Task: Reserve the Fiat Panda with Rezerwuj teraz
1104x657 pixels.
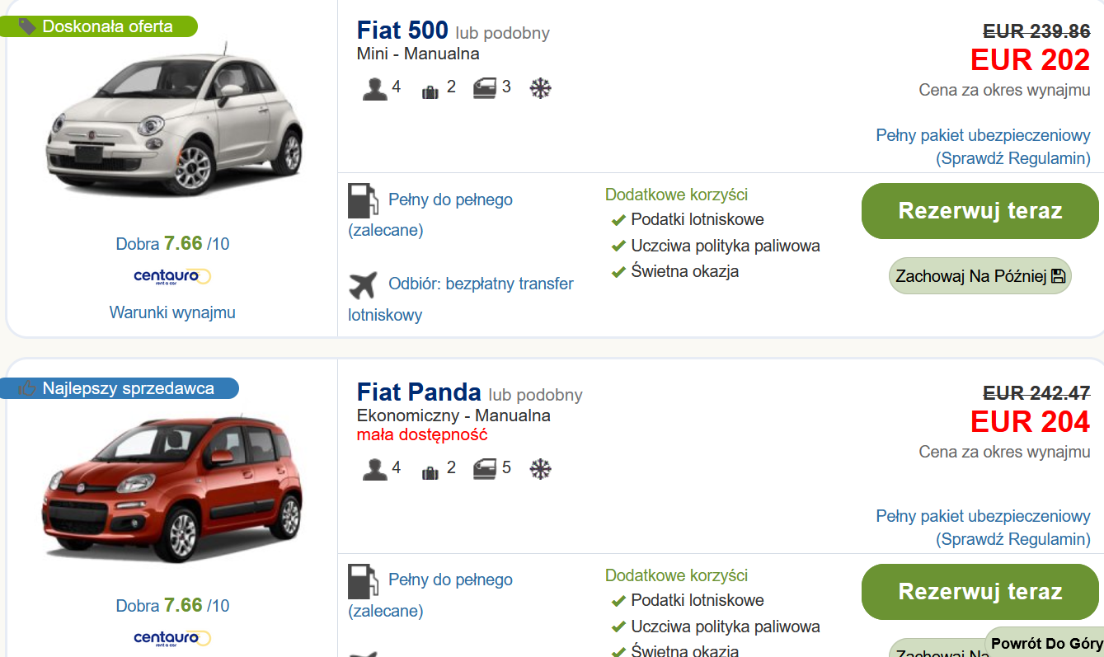Action: (x=980, y=592)
